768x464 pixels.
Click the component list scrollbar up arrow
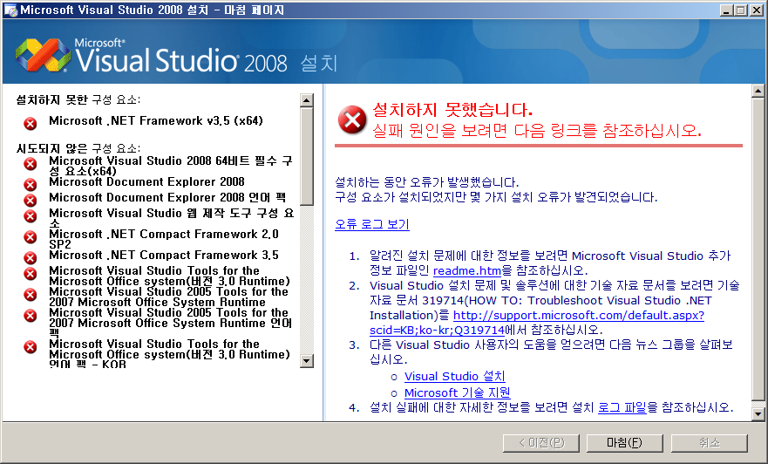tap(307, 100)
